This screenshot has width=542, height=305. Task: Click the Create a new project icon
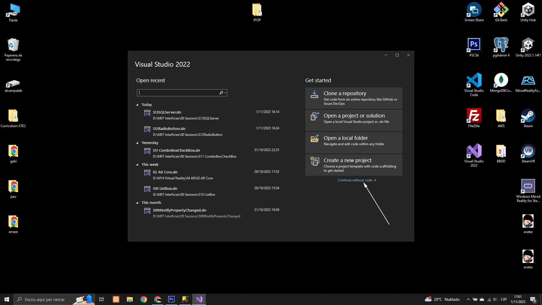click(314, 161)
